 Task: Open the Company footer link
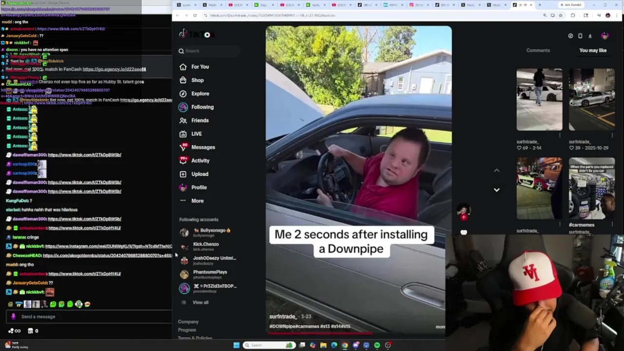click(188, 322)
